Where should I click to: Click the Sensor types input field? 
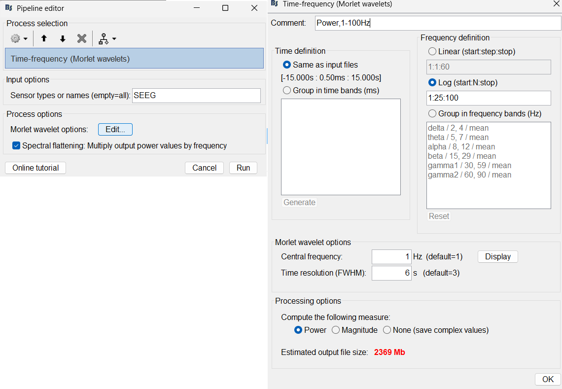point(196,96)
